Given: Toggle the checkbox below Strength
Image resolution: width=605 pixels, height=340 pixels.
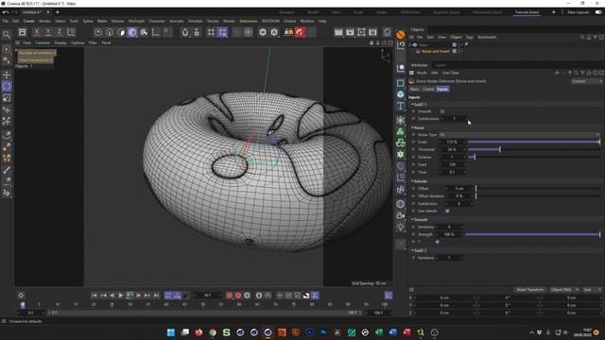Looking at the screenshot, I should pos(437,242).
